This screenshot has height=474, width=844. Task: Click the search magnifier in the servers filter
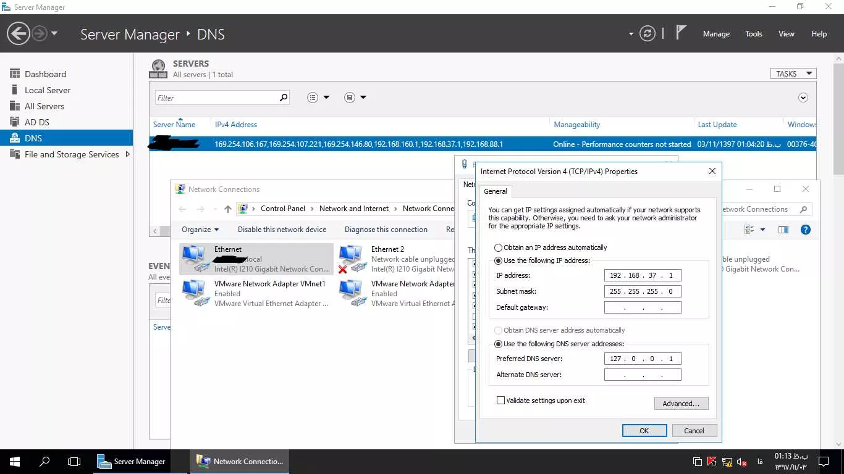pyautogui.click(x=284, y=98)
